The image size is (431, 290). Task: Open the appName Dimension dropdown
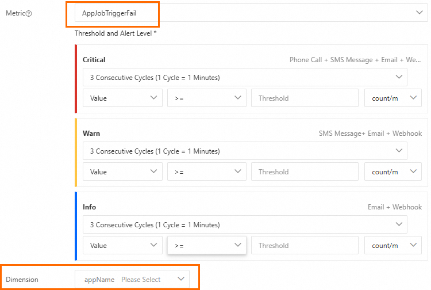pyautogui.click(x=132, y=280)
